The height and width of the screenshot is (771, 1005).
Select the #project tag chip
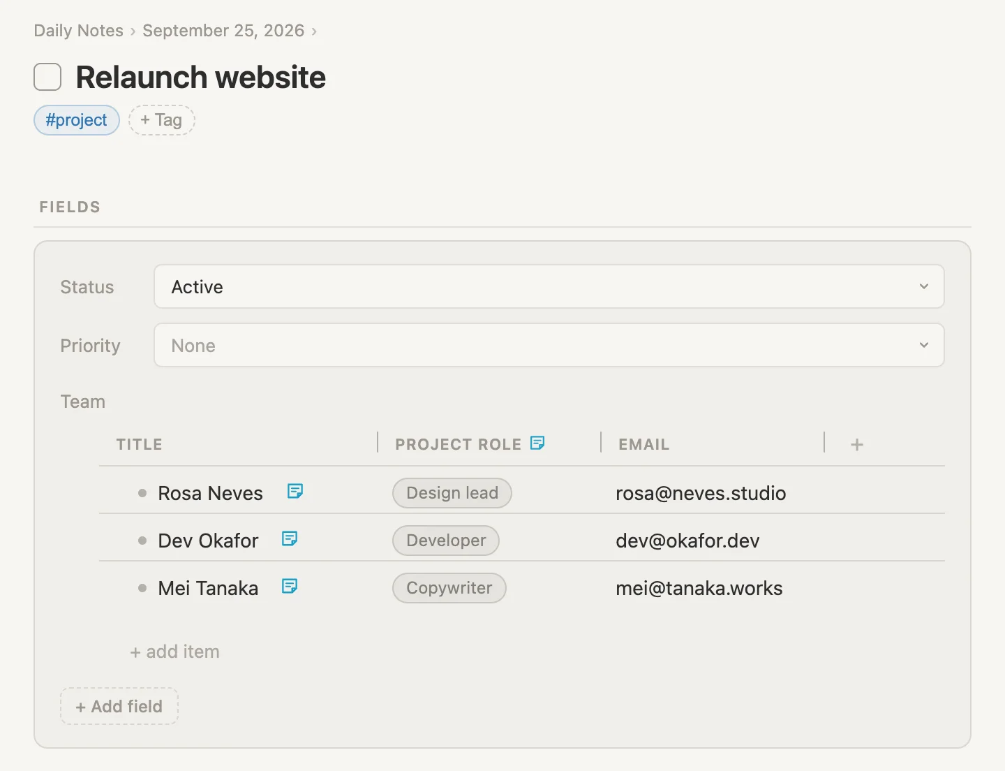point(77,120)
